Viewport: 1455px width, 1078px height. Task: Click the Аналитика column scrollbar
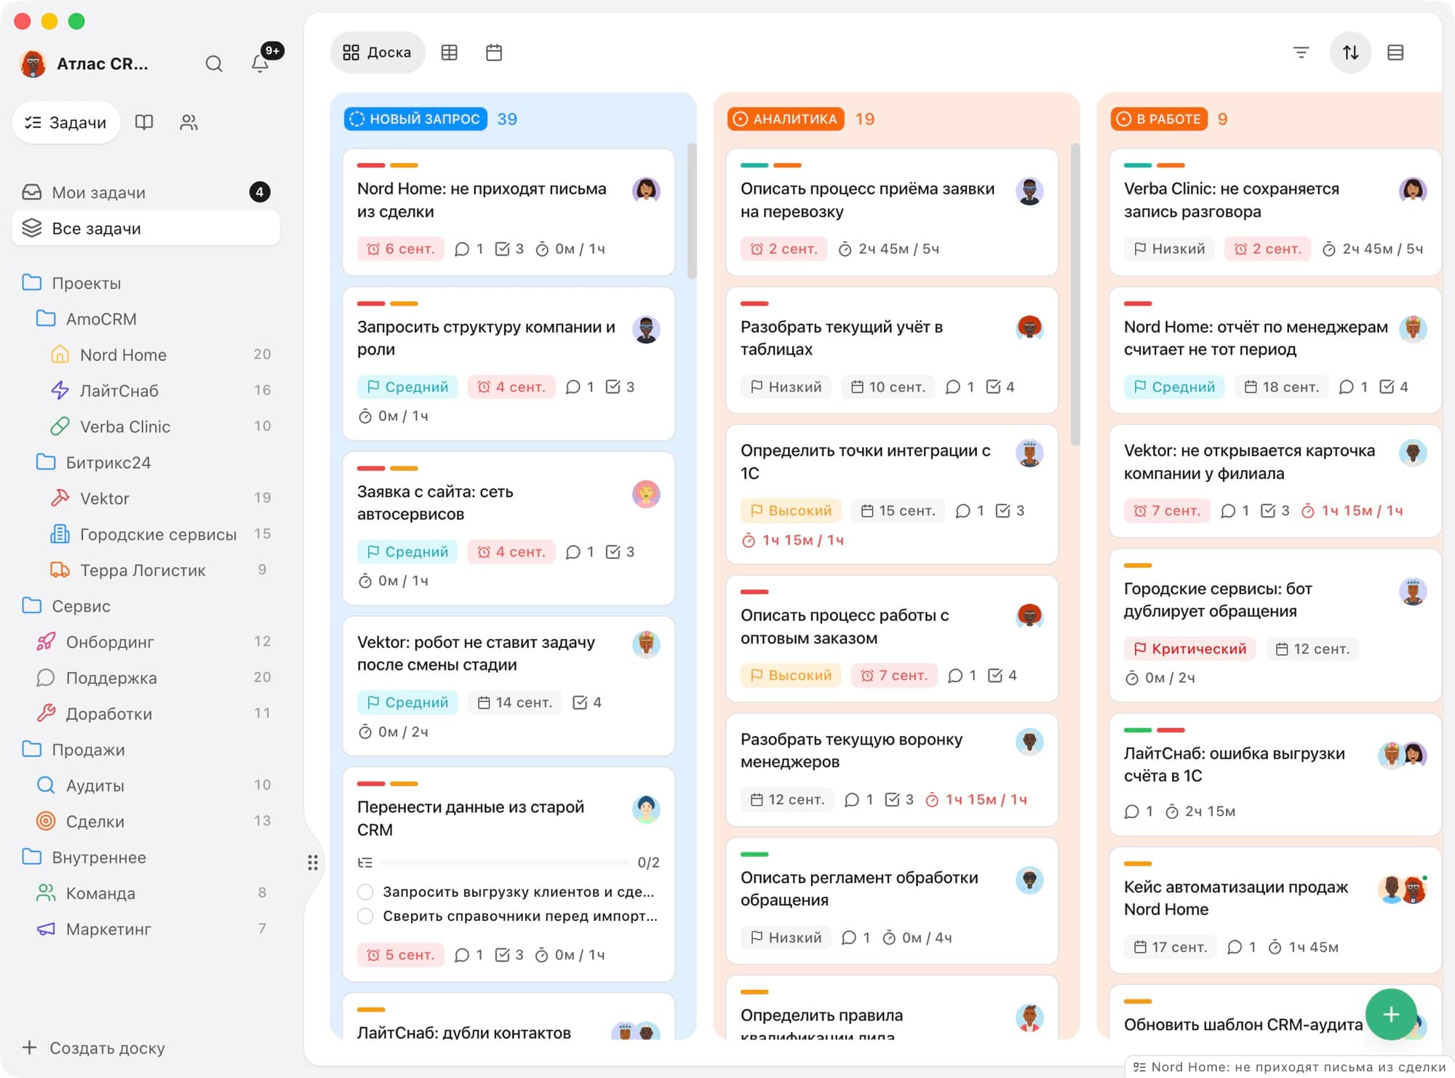pyautogui.click(x=1075, y=294)
